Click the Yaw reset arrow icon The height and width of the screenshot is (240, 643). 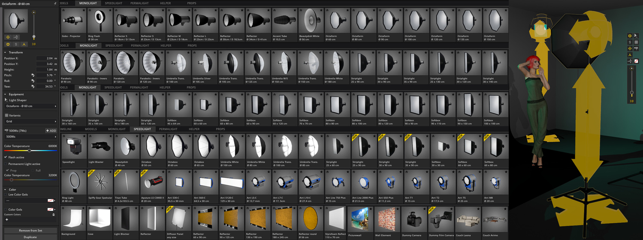coord(33,86)
